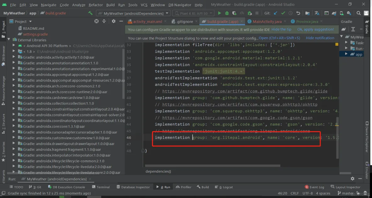
Task: Expand the Tasks node in the Gradle panel
Action: point(346,43)
